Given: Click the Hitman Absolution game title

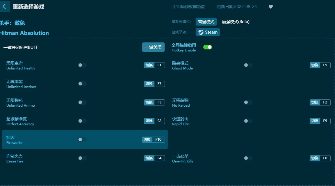Looking at the screenshot, I should coord(24,33).
